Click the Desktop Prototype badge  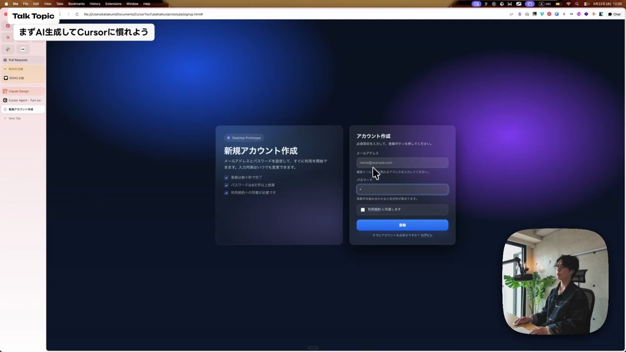click(244, 138)
